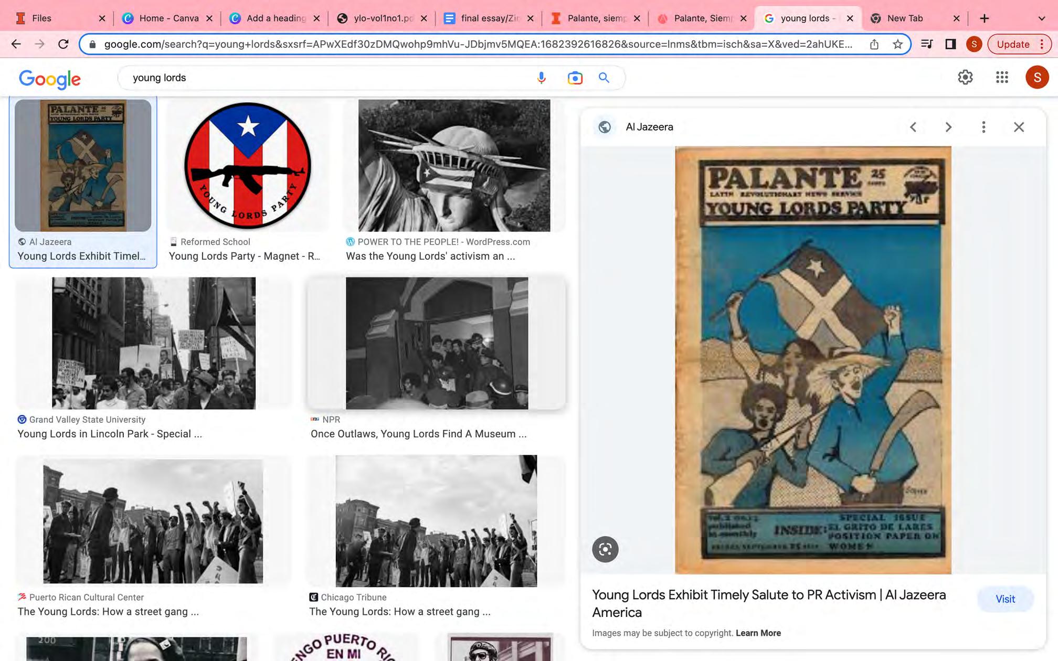Open the Google apps grid

click(x=1001, y=78)
